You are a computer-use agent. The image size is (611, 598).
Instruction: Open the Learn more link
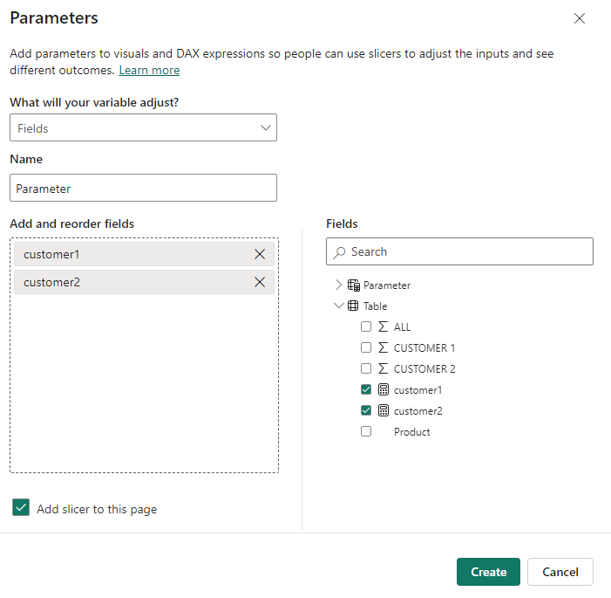[x=149, y=70]
